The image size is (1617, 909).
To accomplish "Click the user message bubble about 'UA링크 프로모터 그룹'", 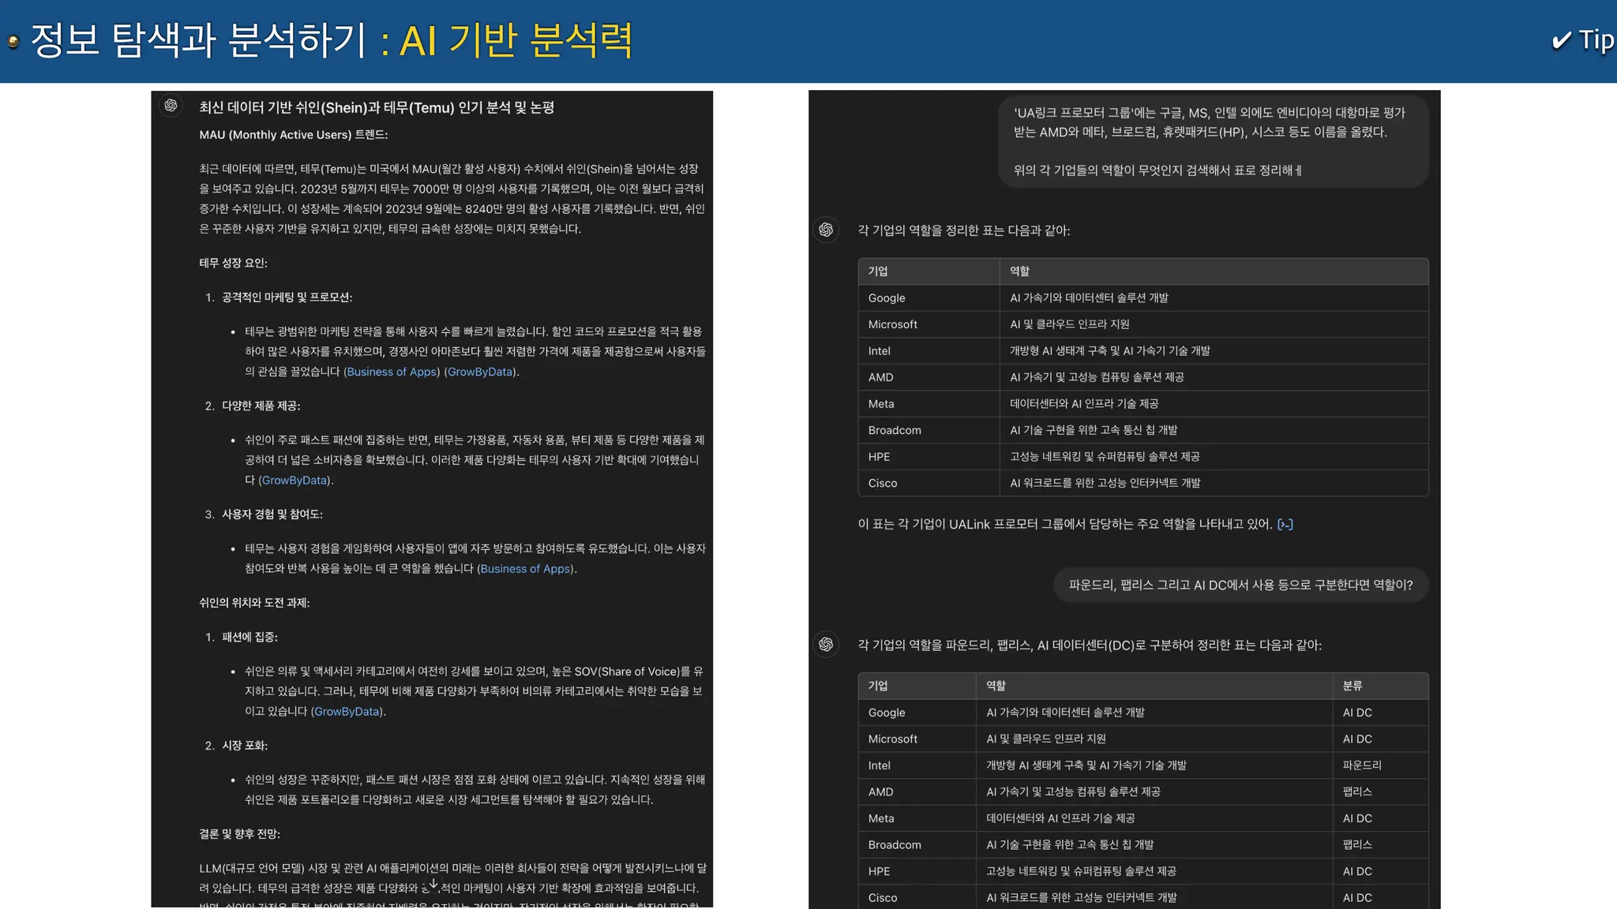I will (1213, 141).
